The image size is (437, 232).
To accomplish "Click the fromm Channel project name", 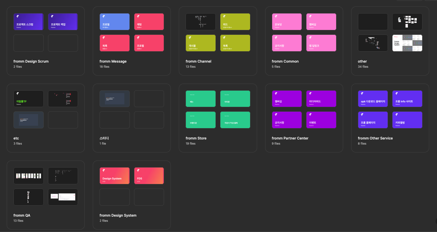I will (x=199, y=62).
